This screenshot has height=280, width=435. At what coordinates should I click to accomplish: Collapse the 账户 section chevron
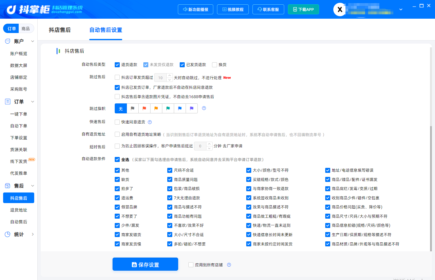tap(33, 41)
